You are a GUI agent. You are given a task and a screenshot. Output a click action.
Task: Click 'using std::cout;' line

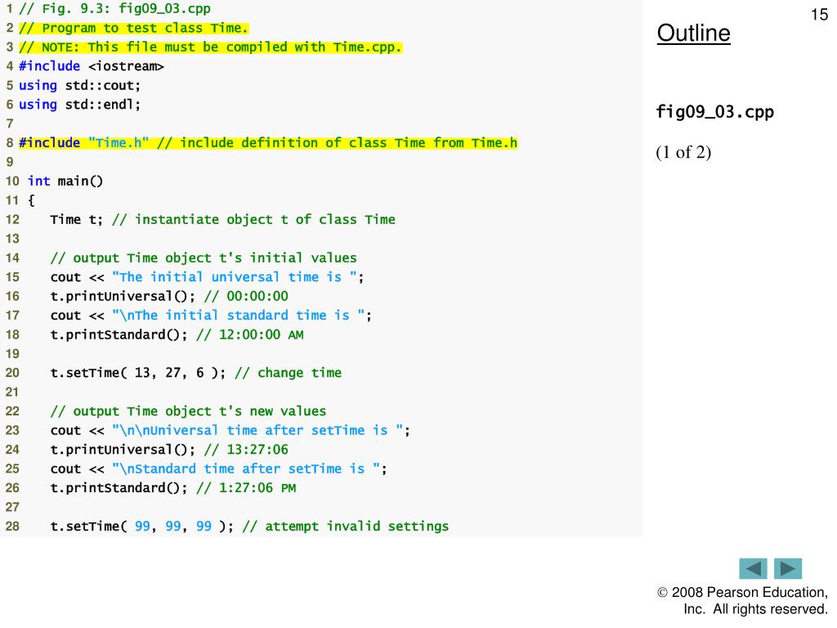pos(79,85)
